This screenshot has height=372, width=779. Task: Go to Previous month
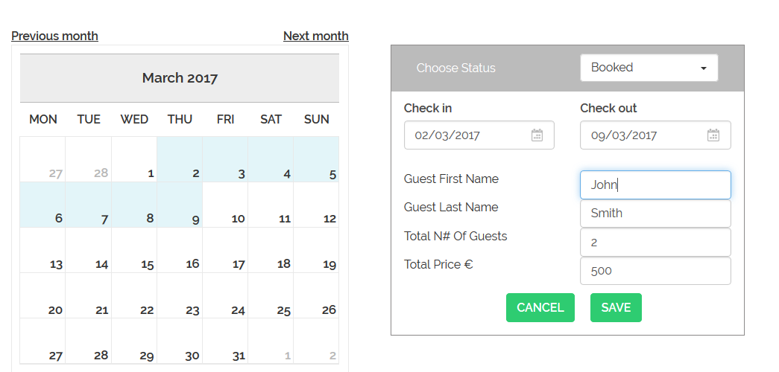pyautogui.click(x=54, y=36)
